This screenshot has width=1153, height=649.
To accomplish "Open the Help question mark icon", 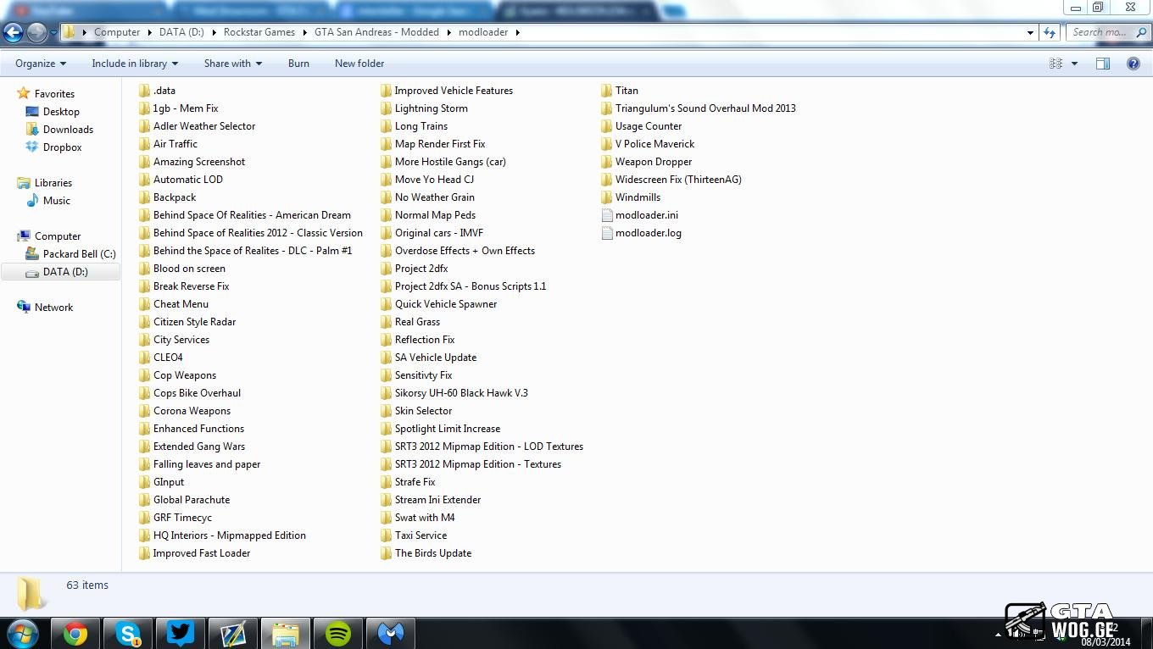I will tap(1133, 64).
